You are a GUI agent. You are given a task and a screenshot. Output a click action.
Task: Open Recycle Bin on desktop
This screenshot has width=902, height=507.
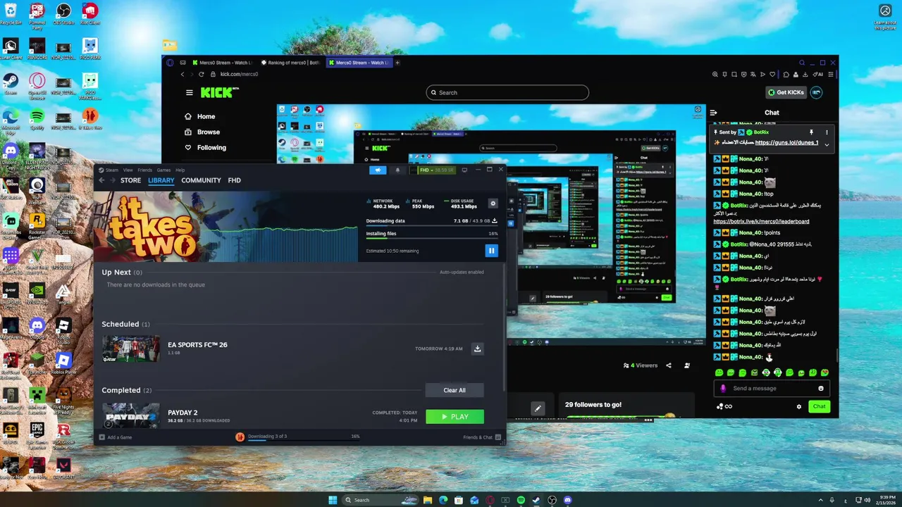[11, 14]
